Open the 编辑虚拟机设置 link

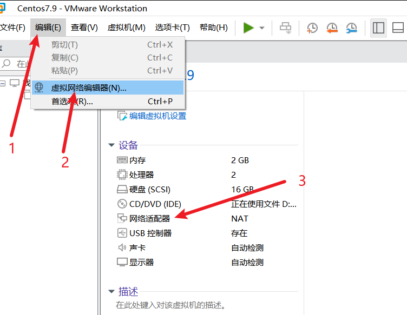coord(158,116)
